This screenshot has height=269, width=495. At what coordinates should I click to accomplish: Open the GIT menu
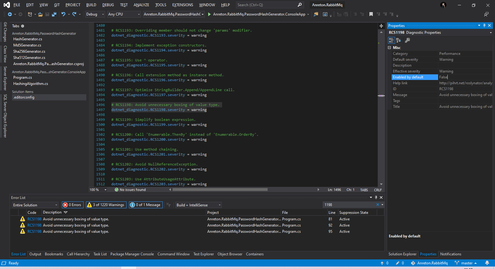click(x=57, y=5)
